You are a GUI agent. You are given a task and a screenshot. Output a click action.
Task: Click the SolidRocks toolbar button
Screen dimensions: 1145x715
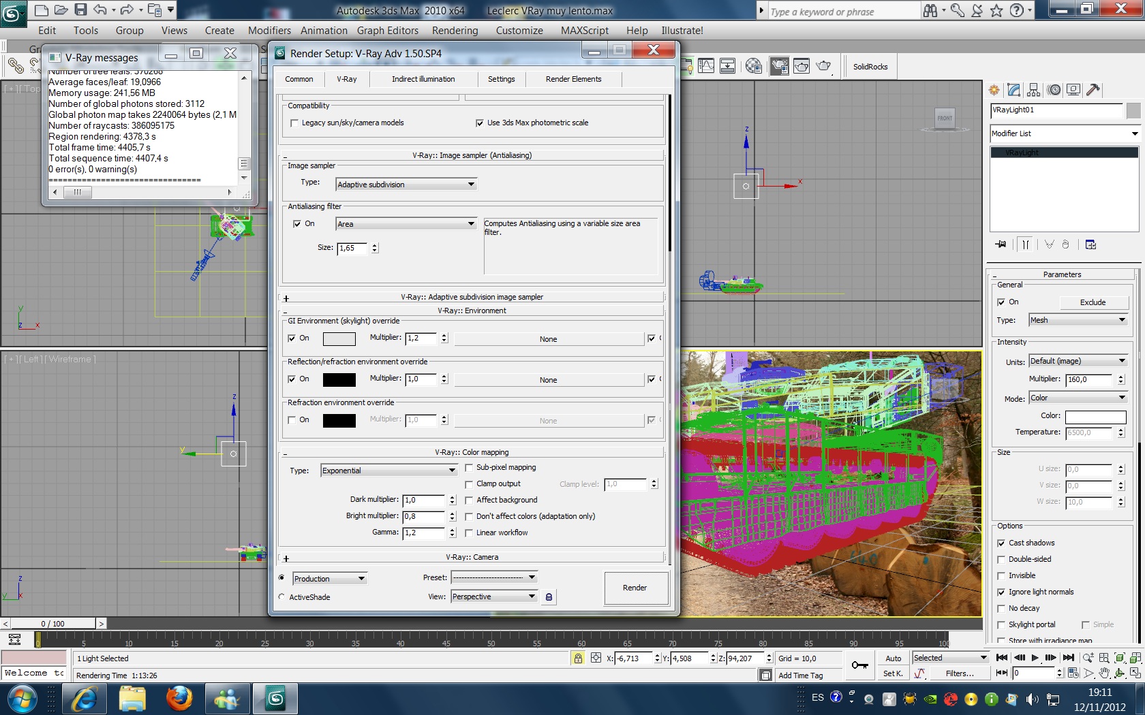pos(870,67)
